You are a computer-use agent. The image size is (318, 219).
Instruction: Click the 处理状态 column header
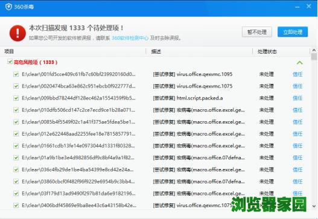pyautogui.click(x=267, y=51)
